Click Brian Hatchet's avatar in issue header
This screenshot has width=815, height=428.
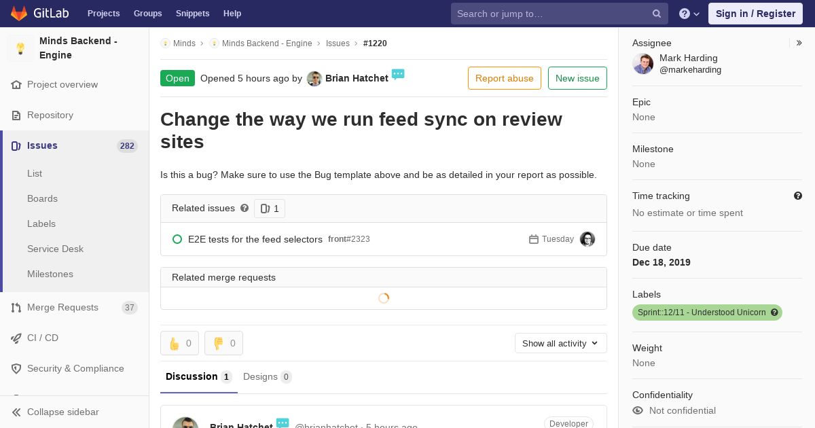(314, 79)
